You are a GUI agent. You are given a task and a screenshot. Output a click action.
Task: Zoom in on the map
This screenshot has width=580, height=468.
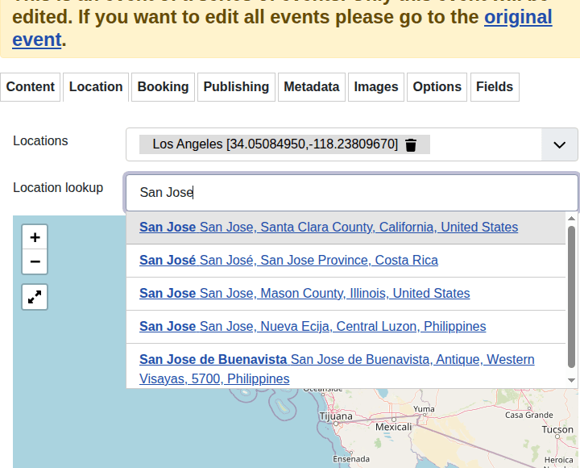[x=35, y=237]
